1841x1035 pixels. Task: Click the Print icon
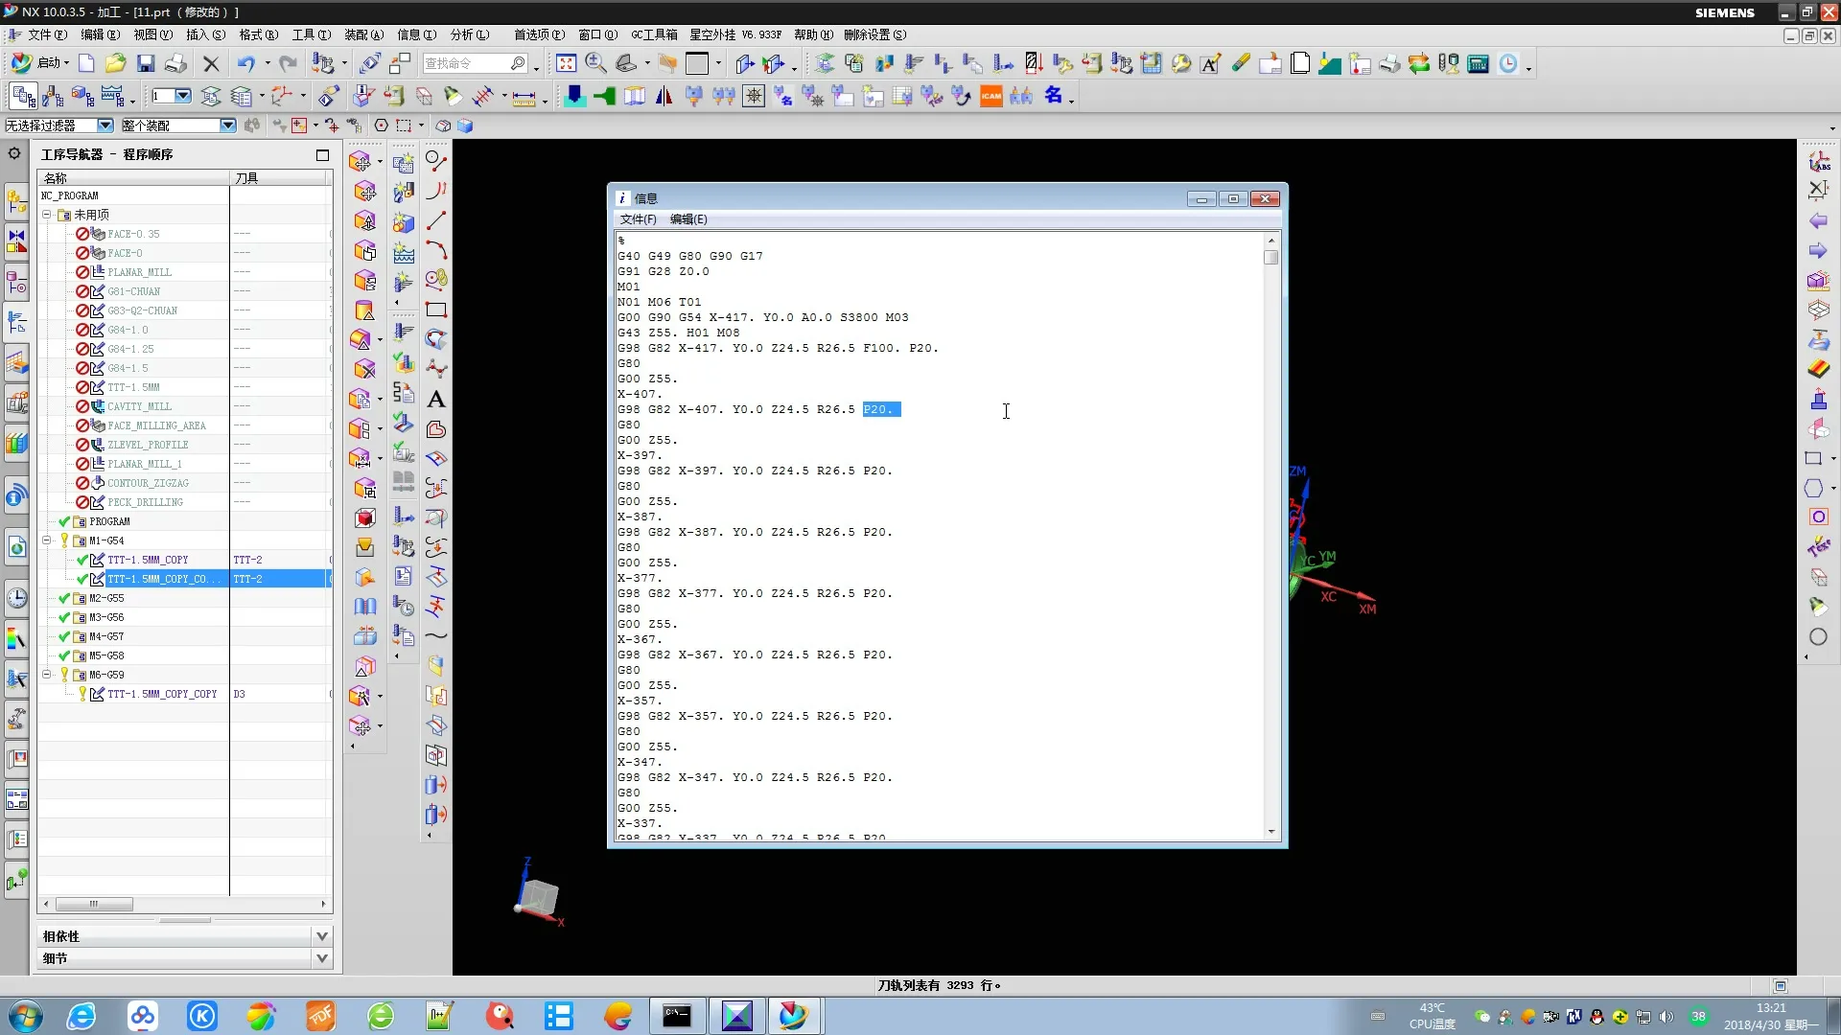tap(175, 64)
